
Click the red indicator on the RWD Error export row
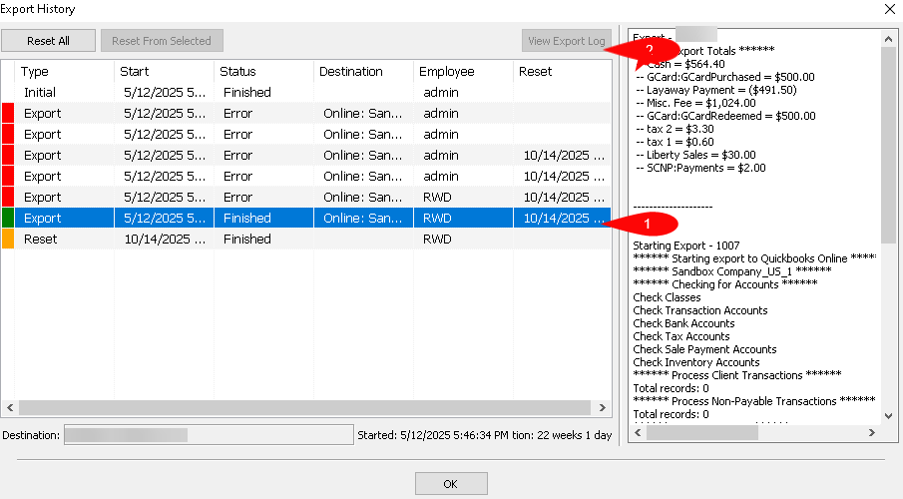8,197
